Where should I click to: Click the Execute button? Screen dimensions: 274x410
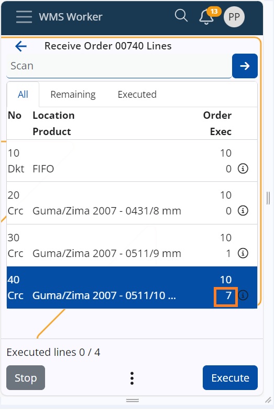230,377
